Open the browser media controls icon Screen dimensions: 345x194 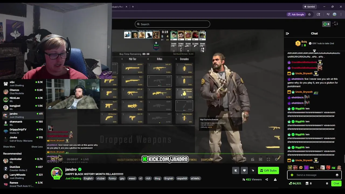pyautogui.click(x=328, y=14)
